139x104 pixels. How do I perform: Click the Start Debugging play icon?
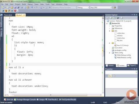pos(50,8)
